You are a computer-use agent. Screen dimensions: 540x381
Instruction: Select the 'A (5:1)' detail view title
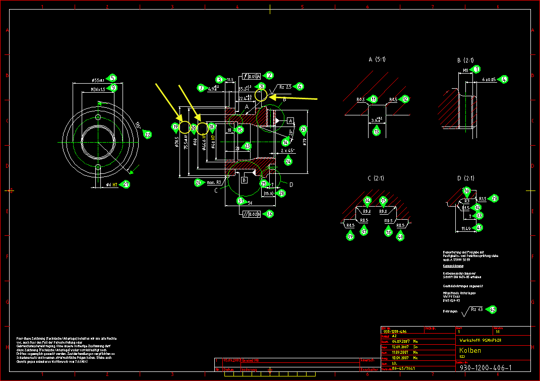click(377, 59)
